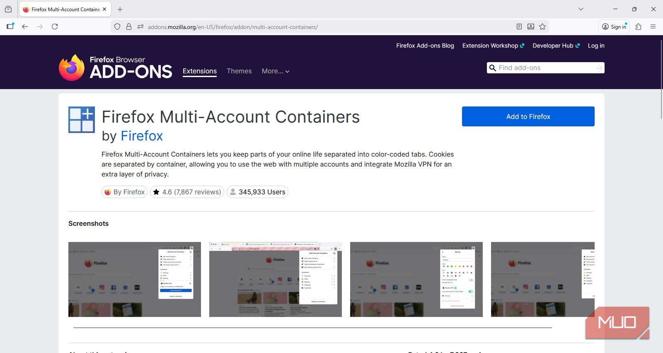
Task: Open the second screenshot thumbnail
Action: click(276, 280)
